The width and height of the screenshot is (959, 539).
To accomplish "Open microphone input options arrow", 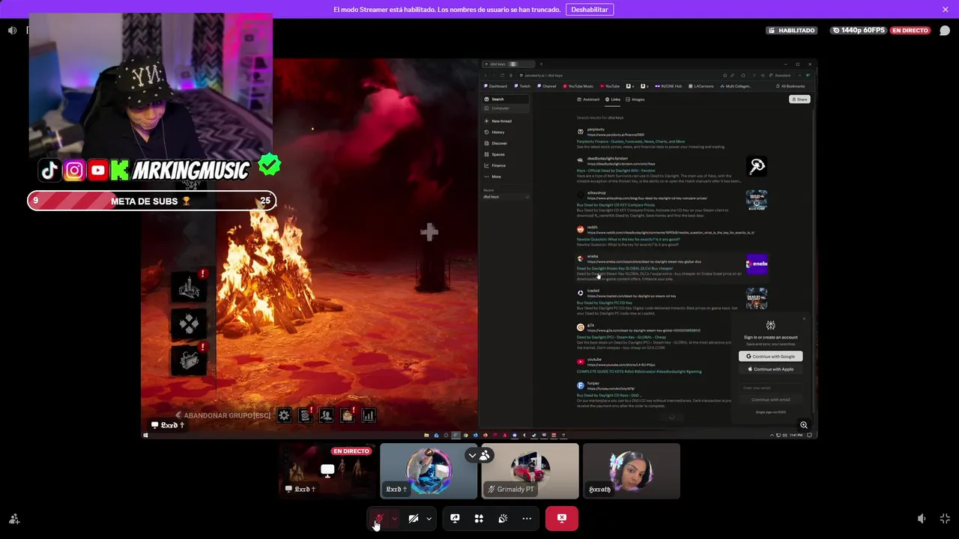I will coord(394,518).
